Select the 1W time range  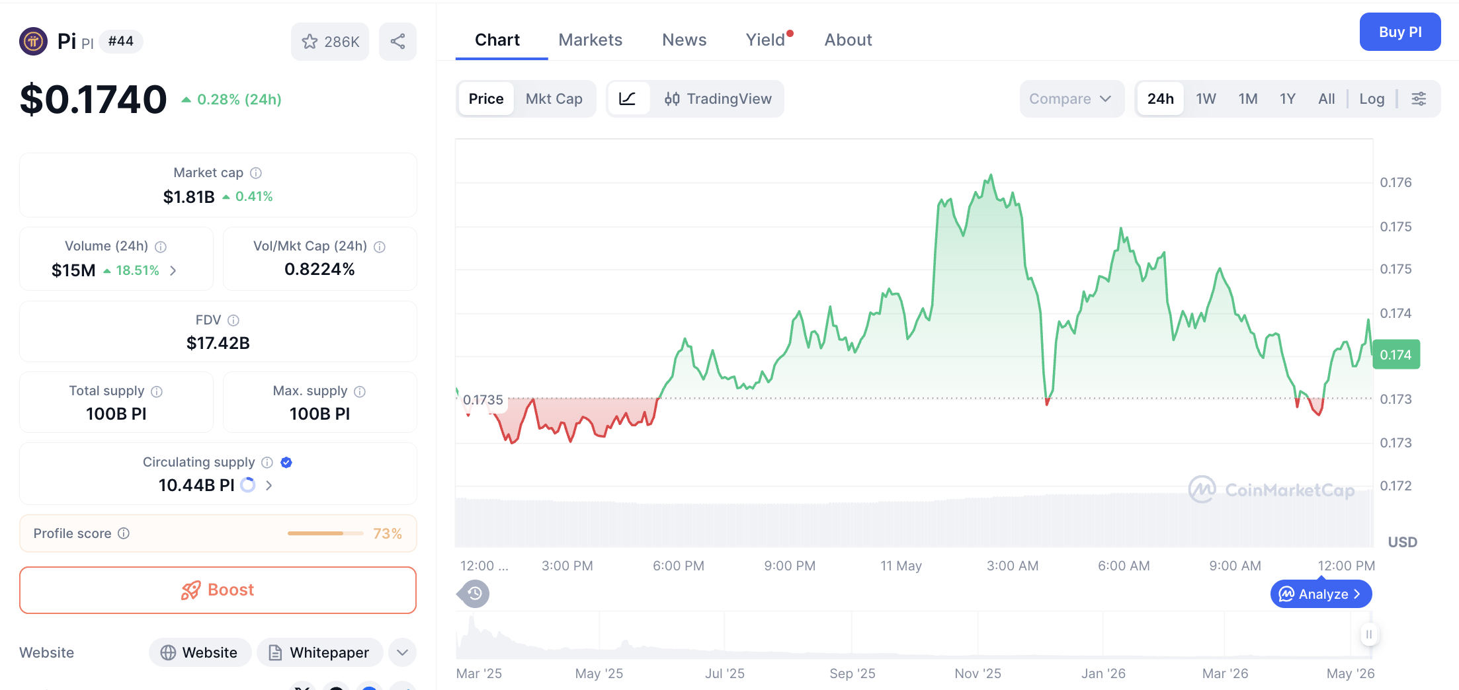(x=1206, y=99)
